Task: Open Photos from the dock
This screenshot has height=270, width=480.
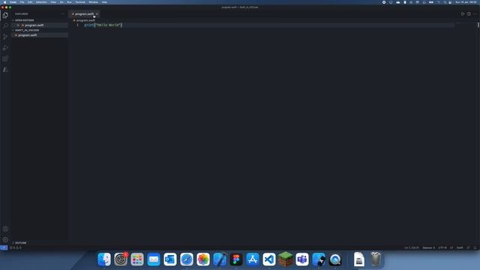Action: coord(203,259)
